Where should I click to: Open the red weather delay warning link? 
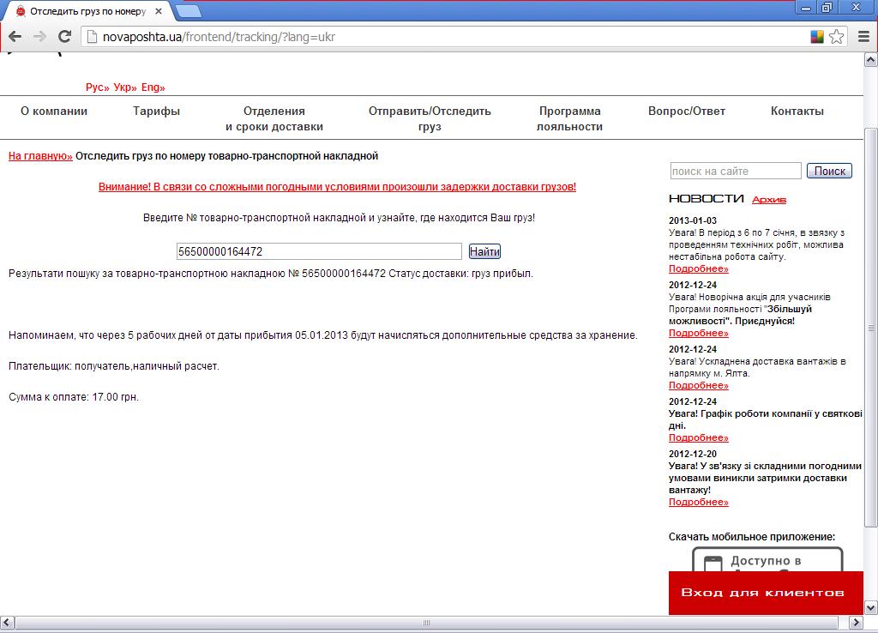[x=337, y=186]
